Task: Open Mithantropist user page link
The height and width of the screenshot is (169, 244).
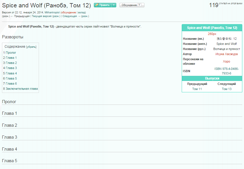Action: [x=52, y=12]
